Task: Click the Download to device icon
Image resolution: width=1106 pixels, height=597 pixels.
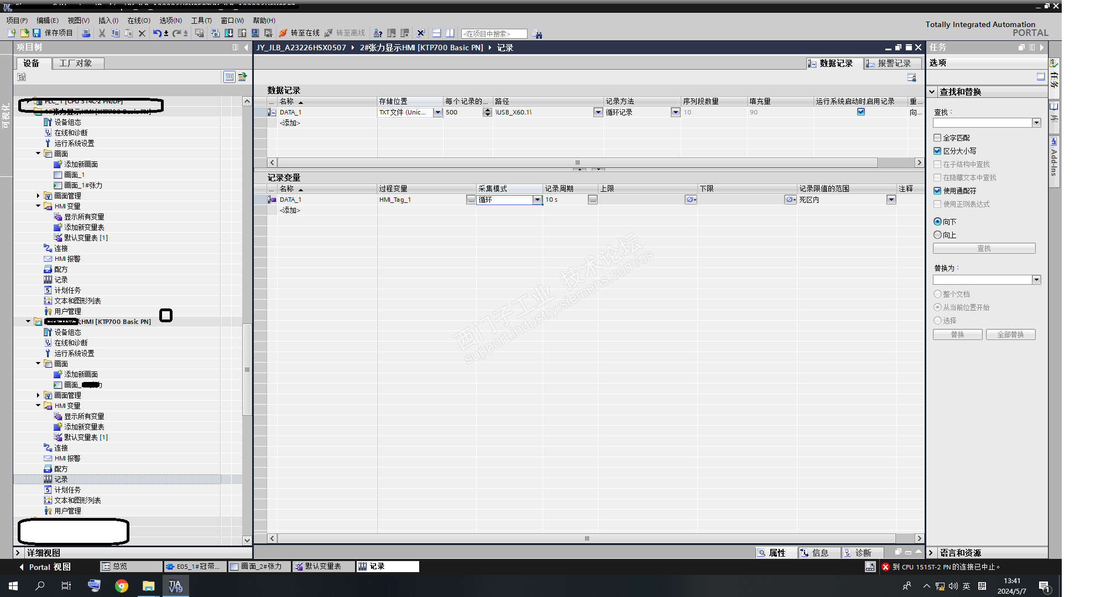Action: tap(228, 33)
